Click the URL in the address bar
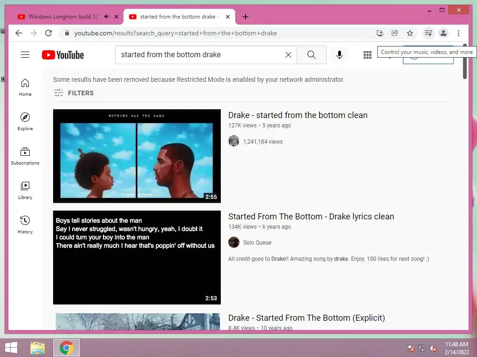The height and width of the screenshot is (357, 477). [176, 33]
